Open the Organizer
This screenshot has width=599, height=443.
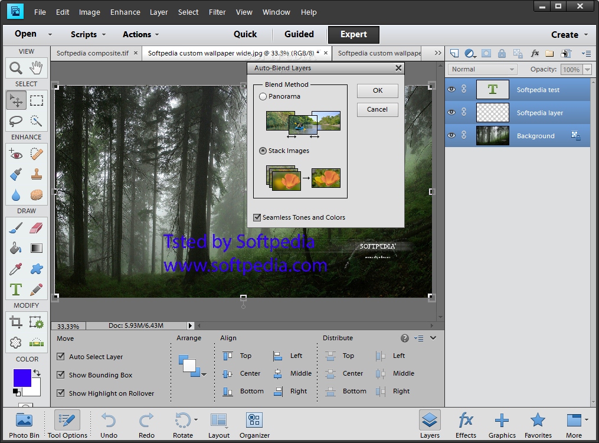pyautogui.click(x=254, y=425)
